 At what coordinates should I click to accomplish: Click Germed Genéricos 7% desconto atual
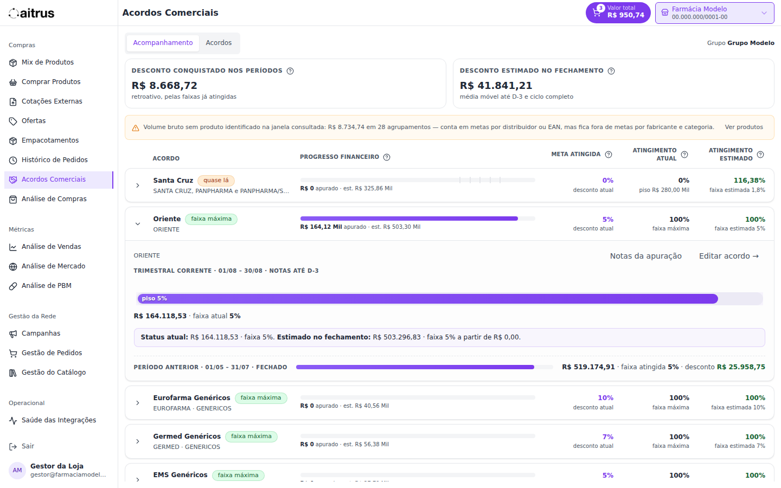point(608,437)
